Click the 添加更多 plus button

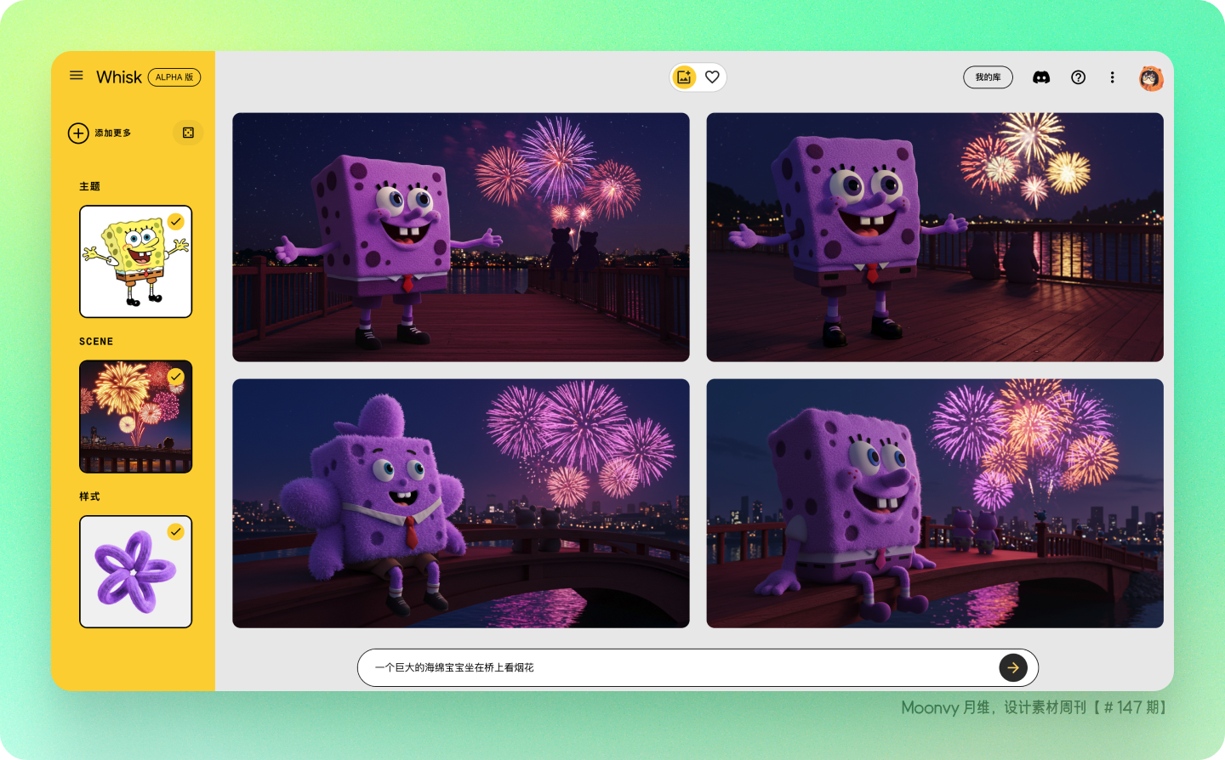click(x=78, y=133)
